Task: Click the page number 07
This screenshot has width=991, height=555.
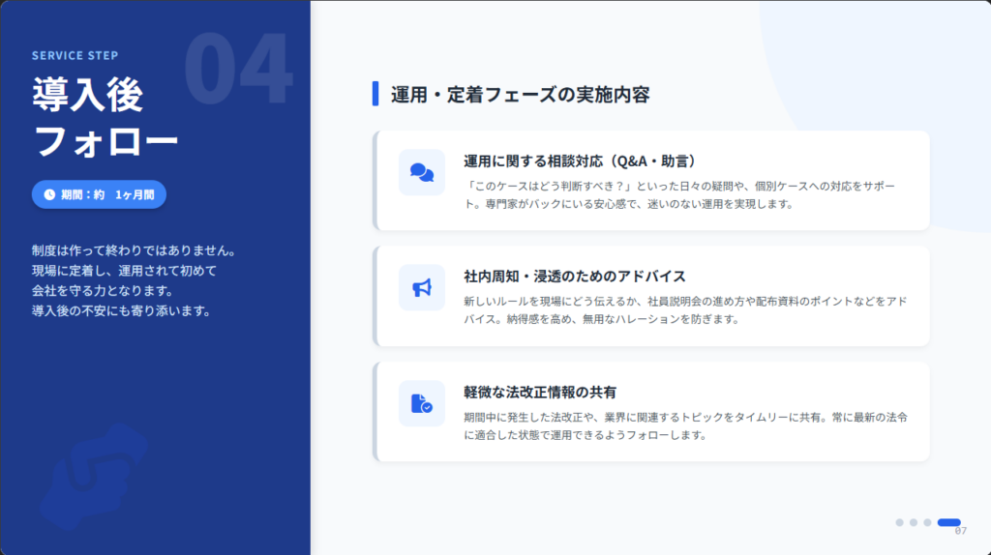Action: pyautogui.click(x=960, y=531)
